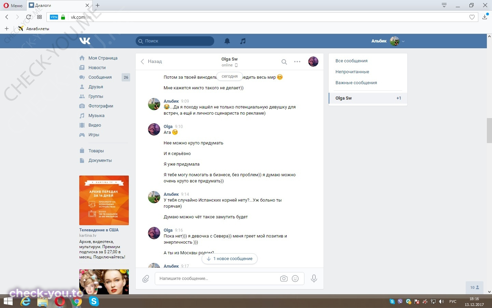Viewport: 492px width, 308px height.
Task: Open Друзья in left menu
Action: click(x=96, y=87)
